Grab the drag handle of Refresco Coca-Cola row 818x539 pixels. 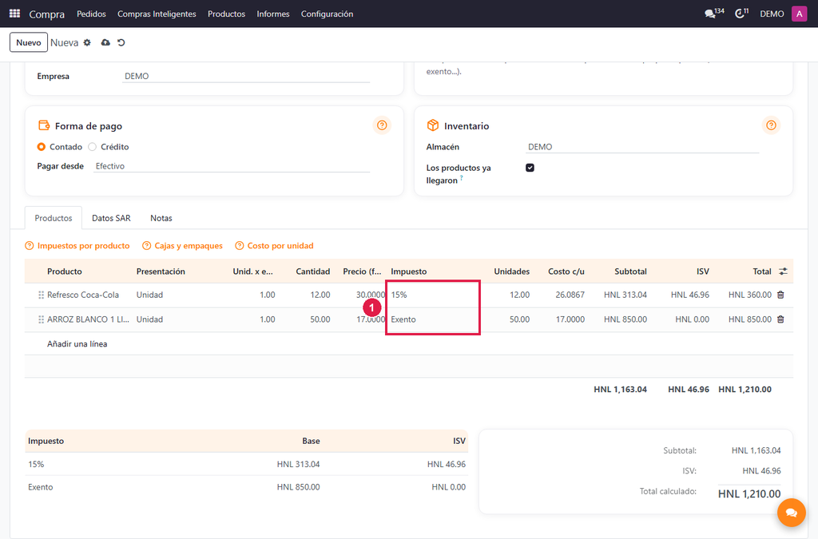41,295
